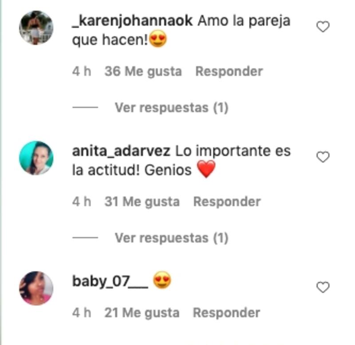This screenshot has height=345, width=355.
Task: Expand replies under _karenjohannaok's comment
Action: pos(171,107)
